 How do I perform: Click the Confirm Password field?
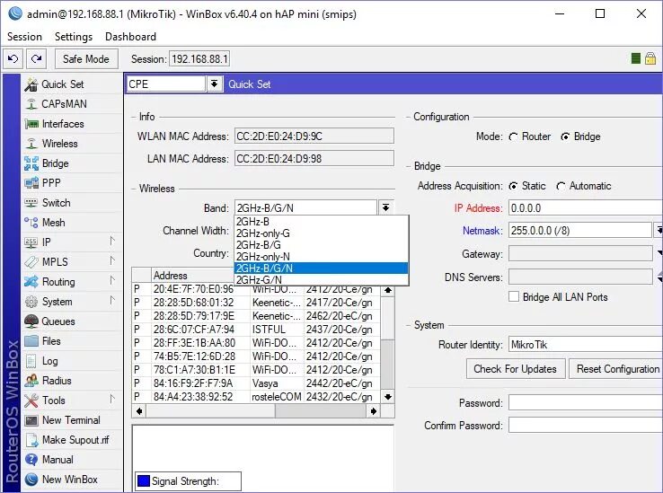[586, 425]
